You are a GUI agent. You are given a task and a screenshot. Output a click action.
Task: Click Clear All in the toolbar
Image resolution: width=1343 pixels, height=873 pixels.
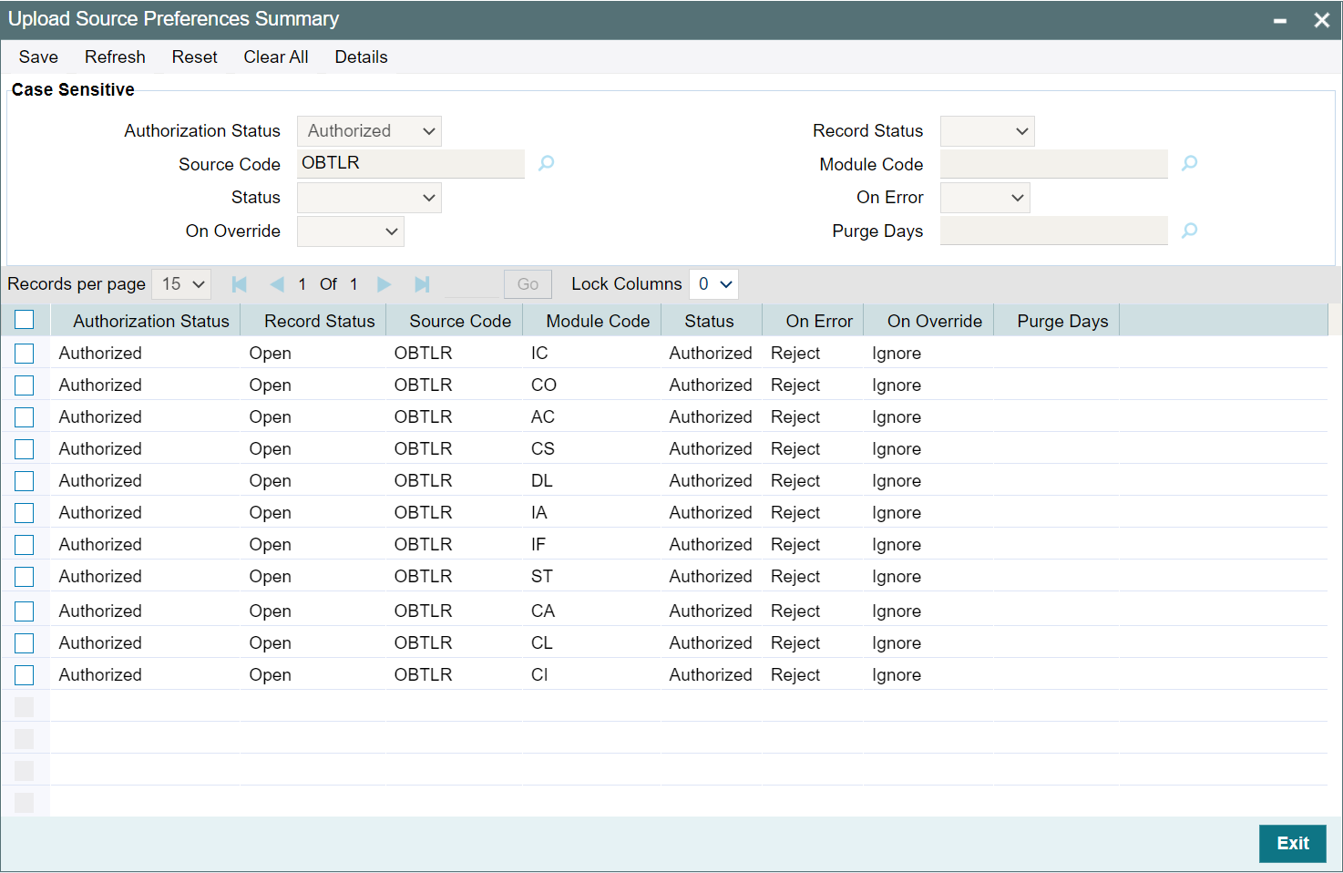(x=276, y=56)
